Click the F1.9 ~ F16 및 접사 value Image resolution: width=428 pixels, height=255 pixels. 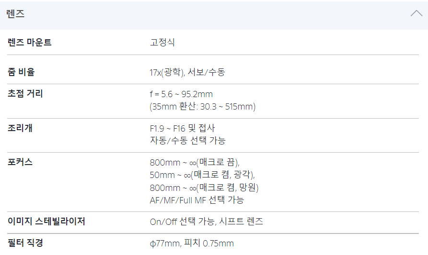point(183,128)
